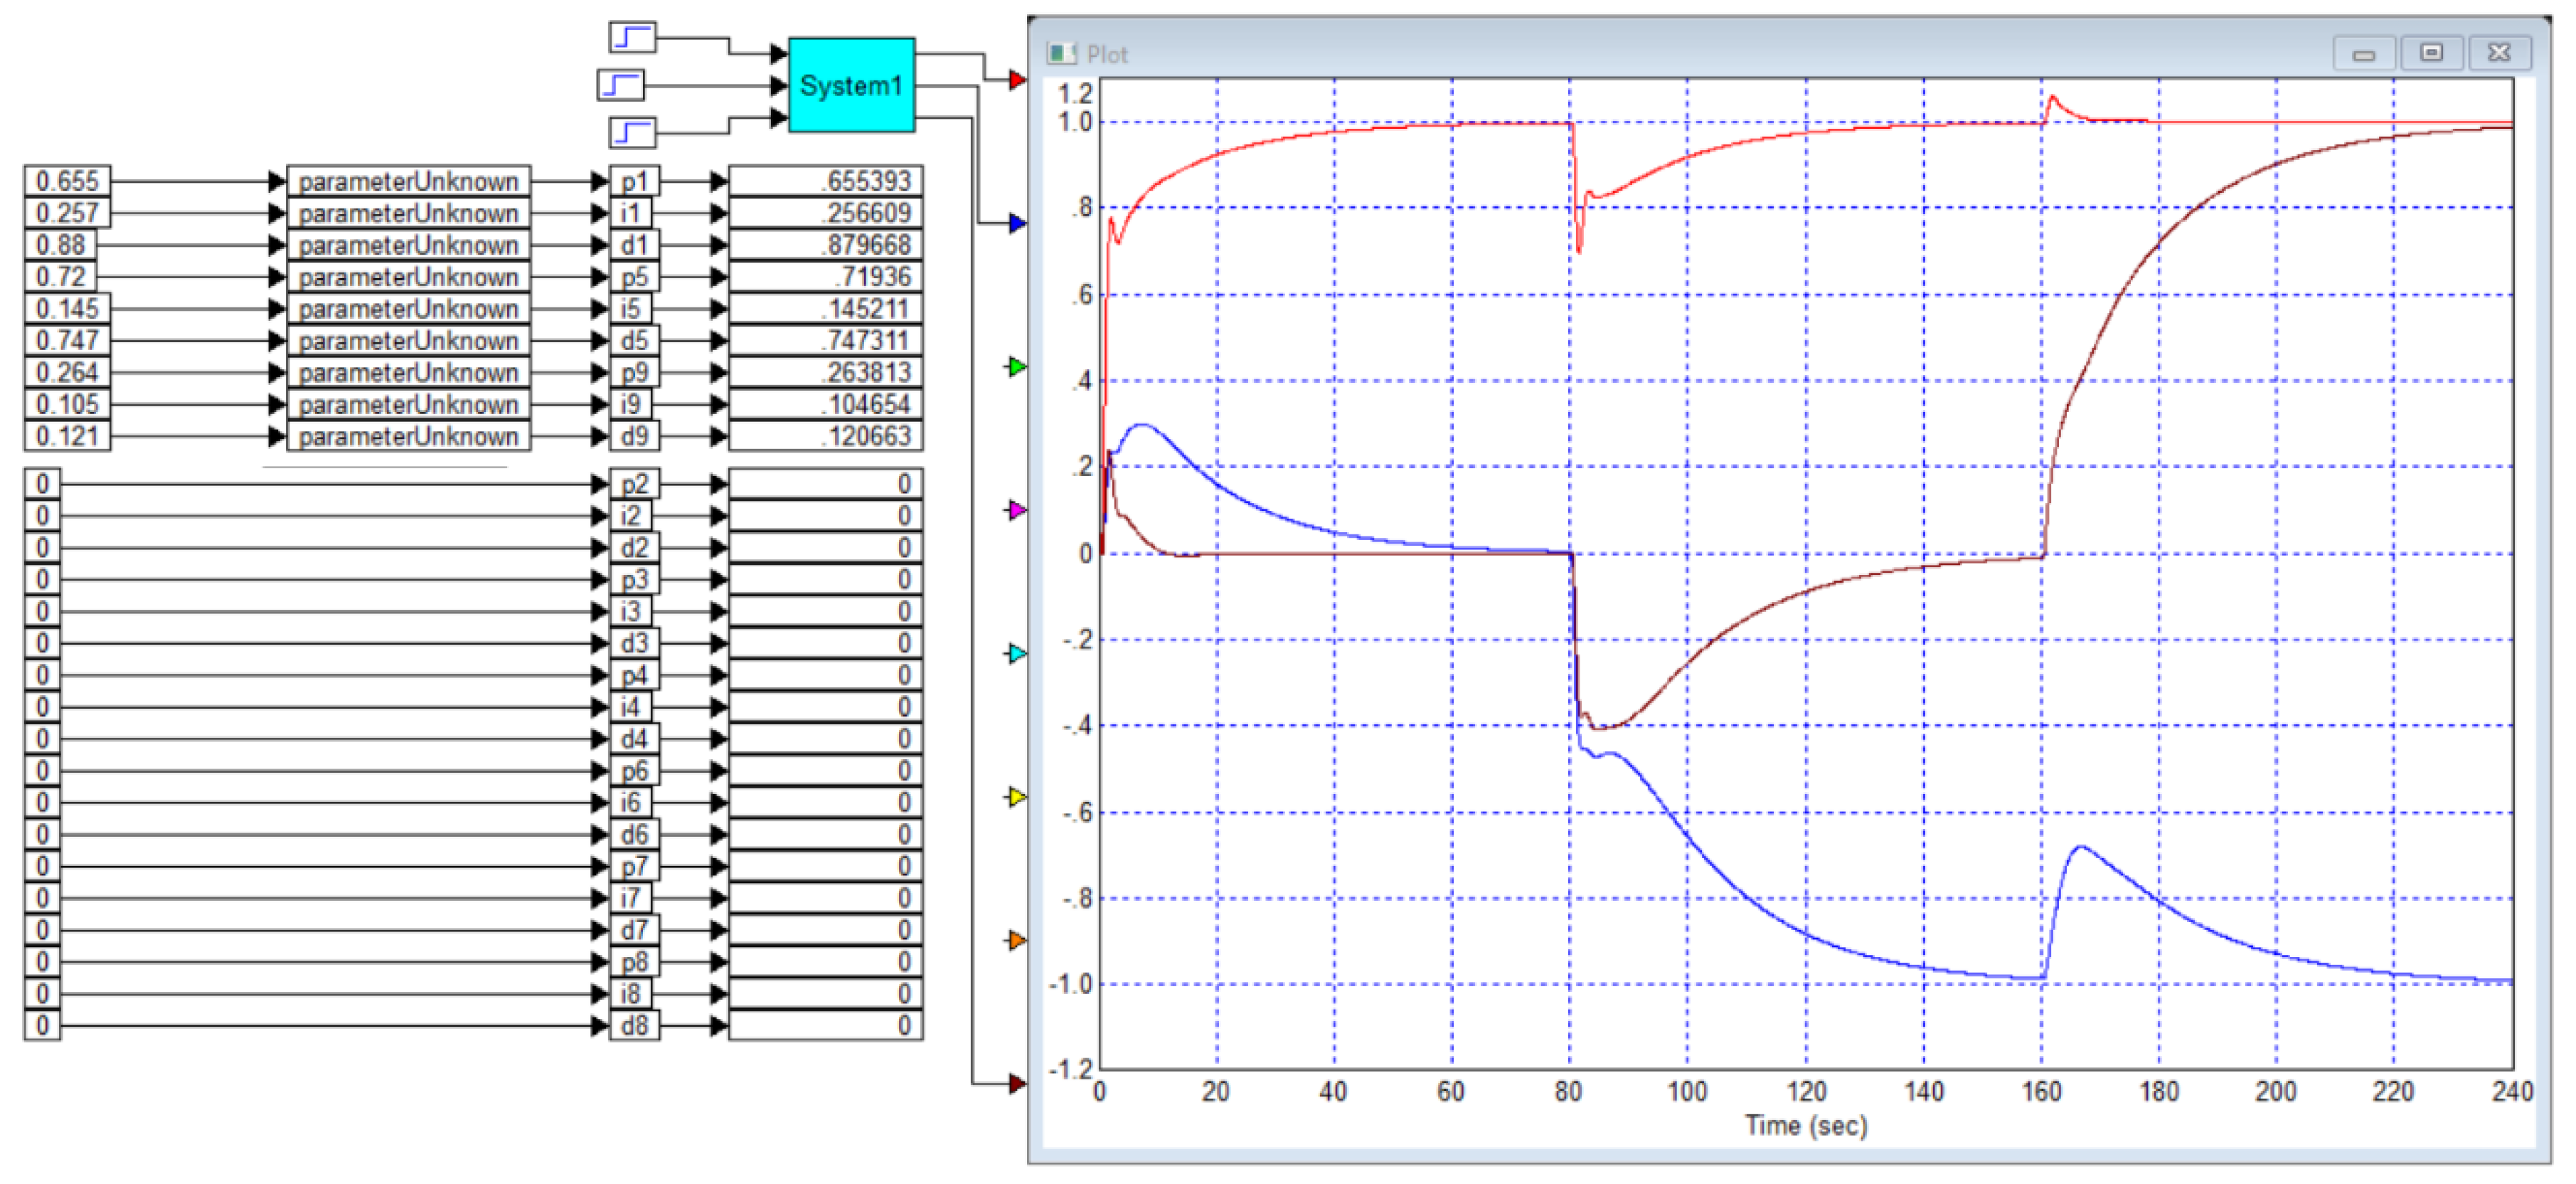This screenshot has height=1184, width=2576.
Task: Click the yellow plot input connector
Action: point(1017,797)
